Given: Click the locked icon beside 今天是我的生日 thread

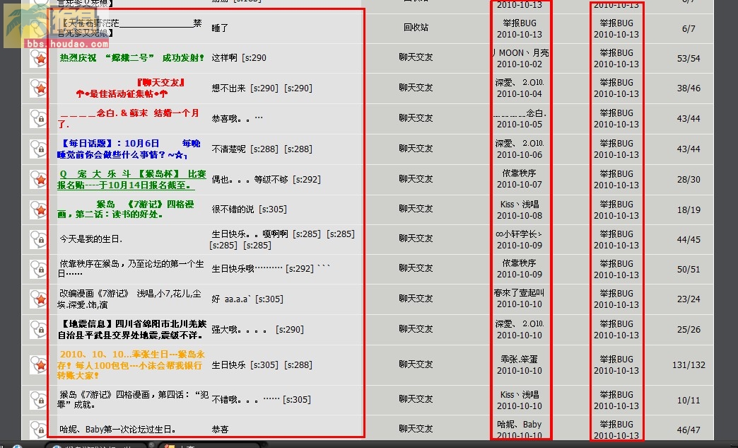Looking at the screenshot, I should point(39,239).
